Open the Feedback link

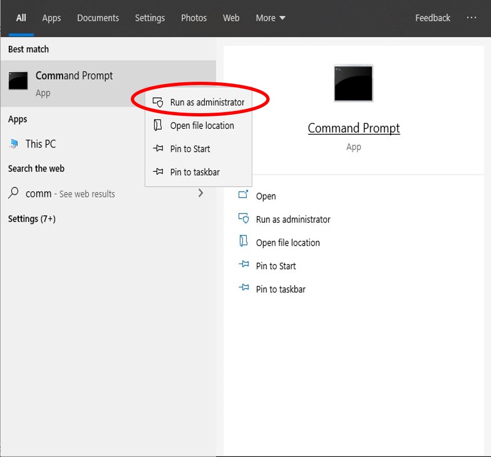(433, 18)
